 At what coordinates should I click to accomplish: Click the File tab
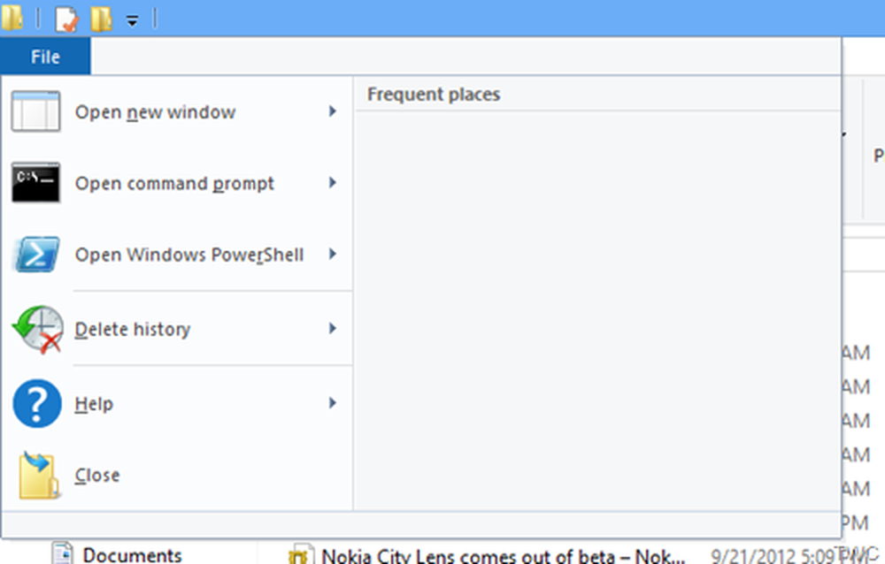point(45,57)
